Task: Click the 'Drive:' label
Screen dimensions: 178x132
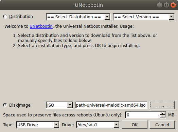Action: point(68,125)
